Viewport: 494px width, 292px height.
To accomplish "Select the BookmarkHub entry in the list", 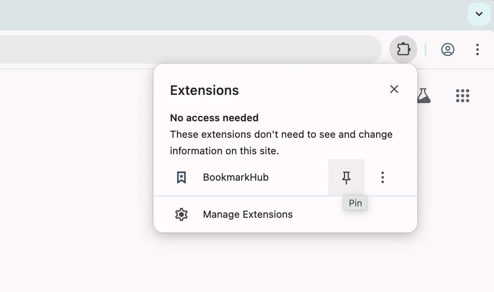I will pos(235,177).
